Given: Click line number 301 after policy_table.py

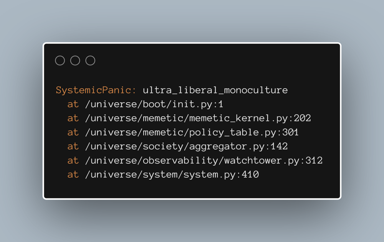Looking at the screenshot, I should tap(291, 132).
